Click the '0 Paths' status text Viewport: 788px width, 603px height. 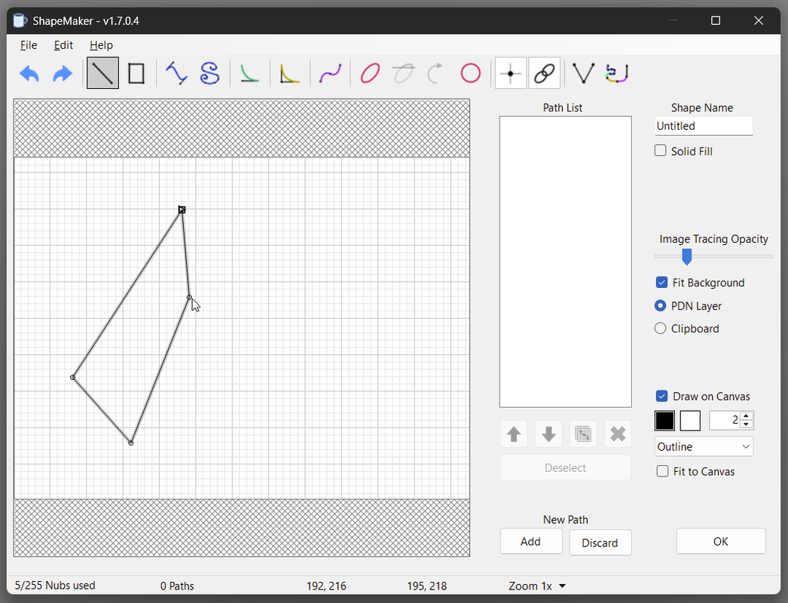coord(177,586)
